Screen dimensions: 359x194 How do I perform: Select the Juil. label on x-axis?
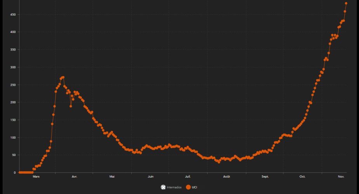click(188, 177)
